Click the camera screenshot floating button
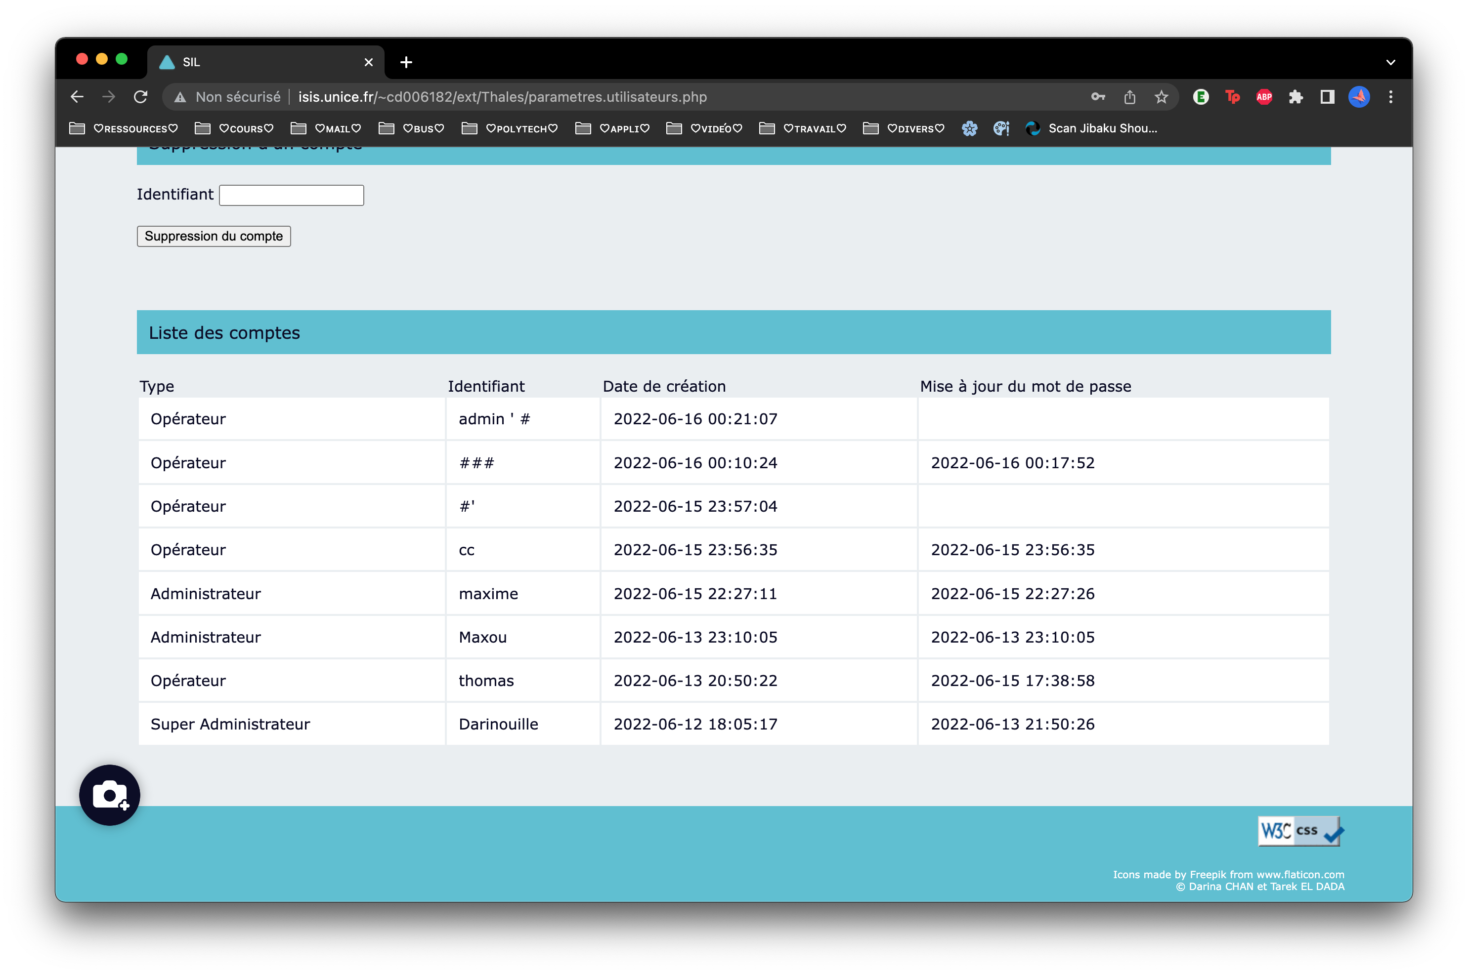The width and height of the screenshot is (1468, 975). 110,795
